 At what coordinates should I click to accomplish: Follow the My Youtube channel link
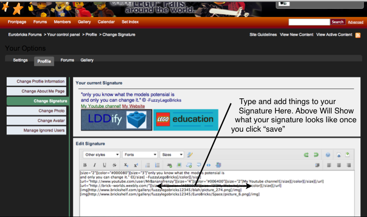tap(101, 106)
